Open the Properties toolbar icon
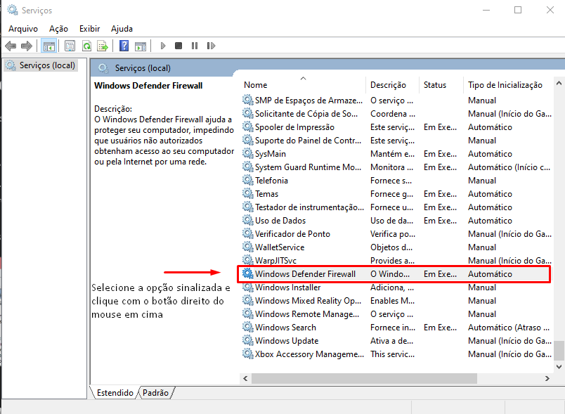This screenshot has width=565, height=414. pyautogui.click(x=70, y=46)
